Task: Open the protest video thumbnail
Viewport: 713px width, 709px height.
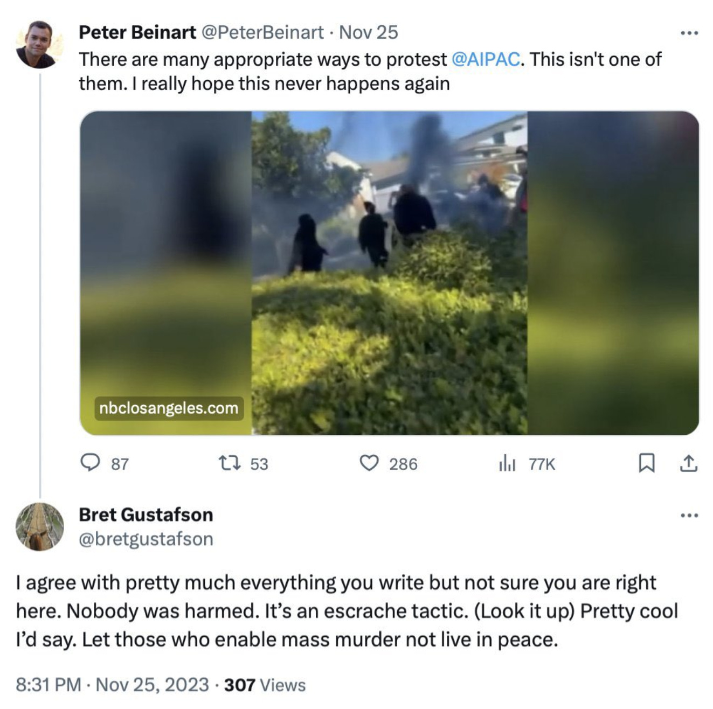Action: pyautogui.click(x=389, y=273)
